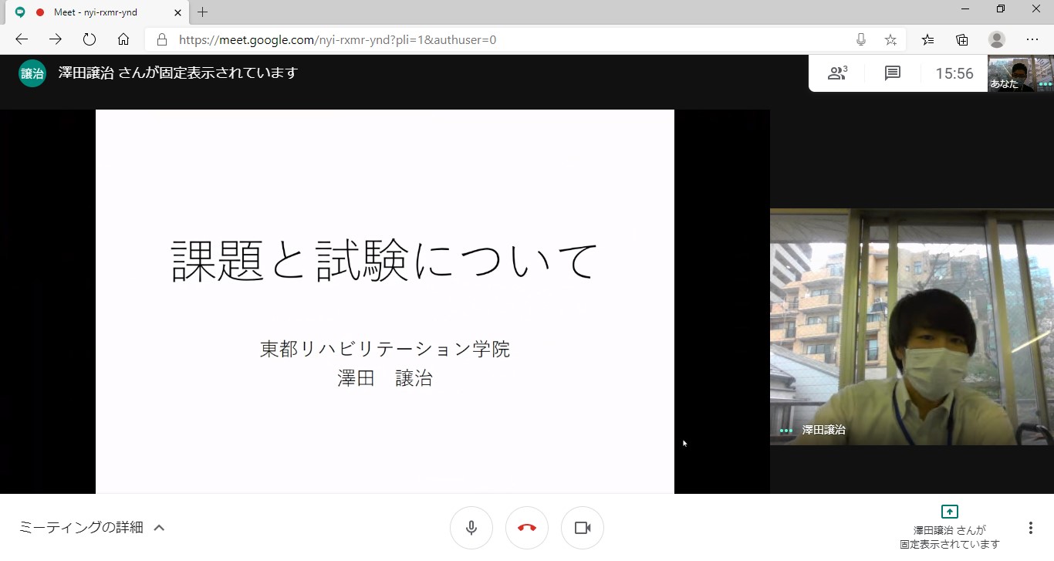Viewport: 1054px width, 561px height.
Task: Open a new browser tab
Action: 203,12
